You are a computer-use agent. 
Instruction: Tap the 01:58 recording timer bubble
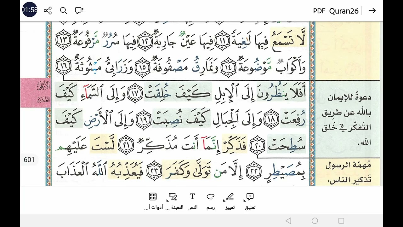tap(29, 10)
